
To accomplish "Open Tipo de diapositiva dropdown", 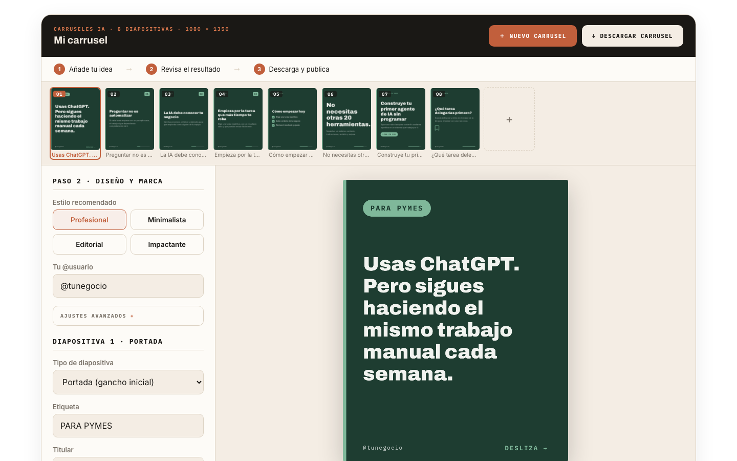I will click(x=128, y=382).
